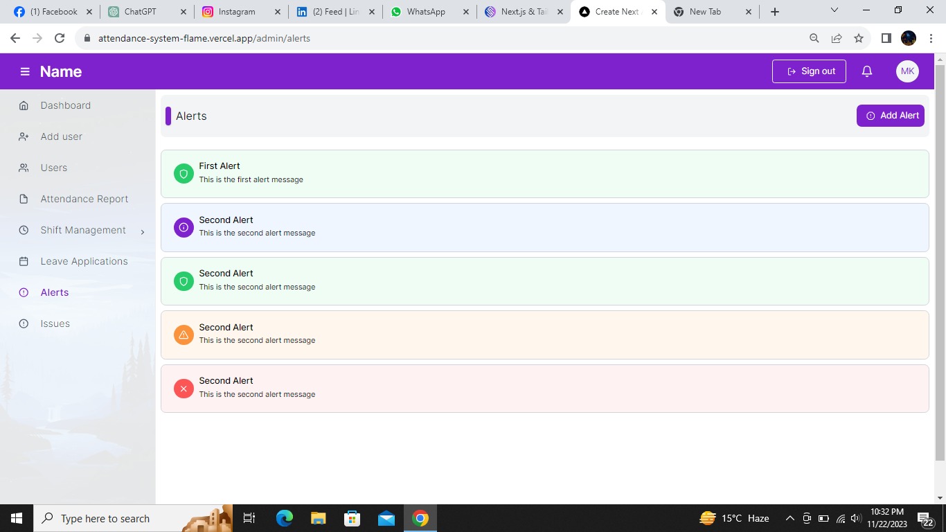
Task: Click the orange warning triangle alert icon
Action: (184, 335)
